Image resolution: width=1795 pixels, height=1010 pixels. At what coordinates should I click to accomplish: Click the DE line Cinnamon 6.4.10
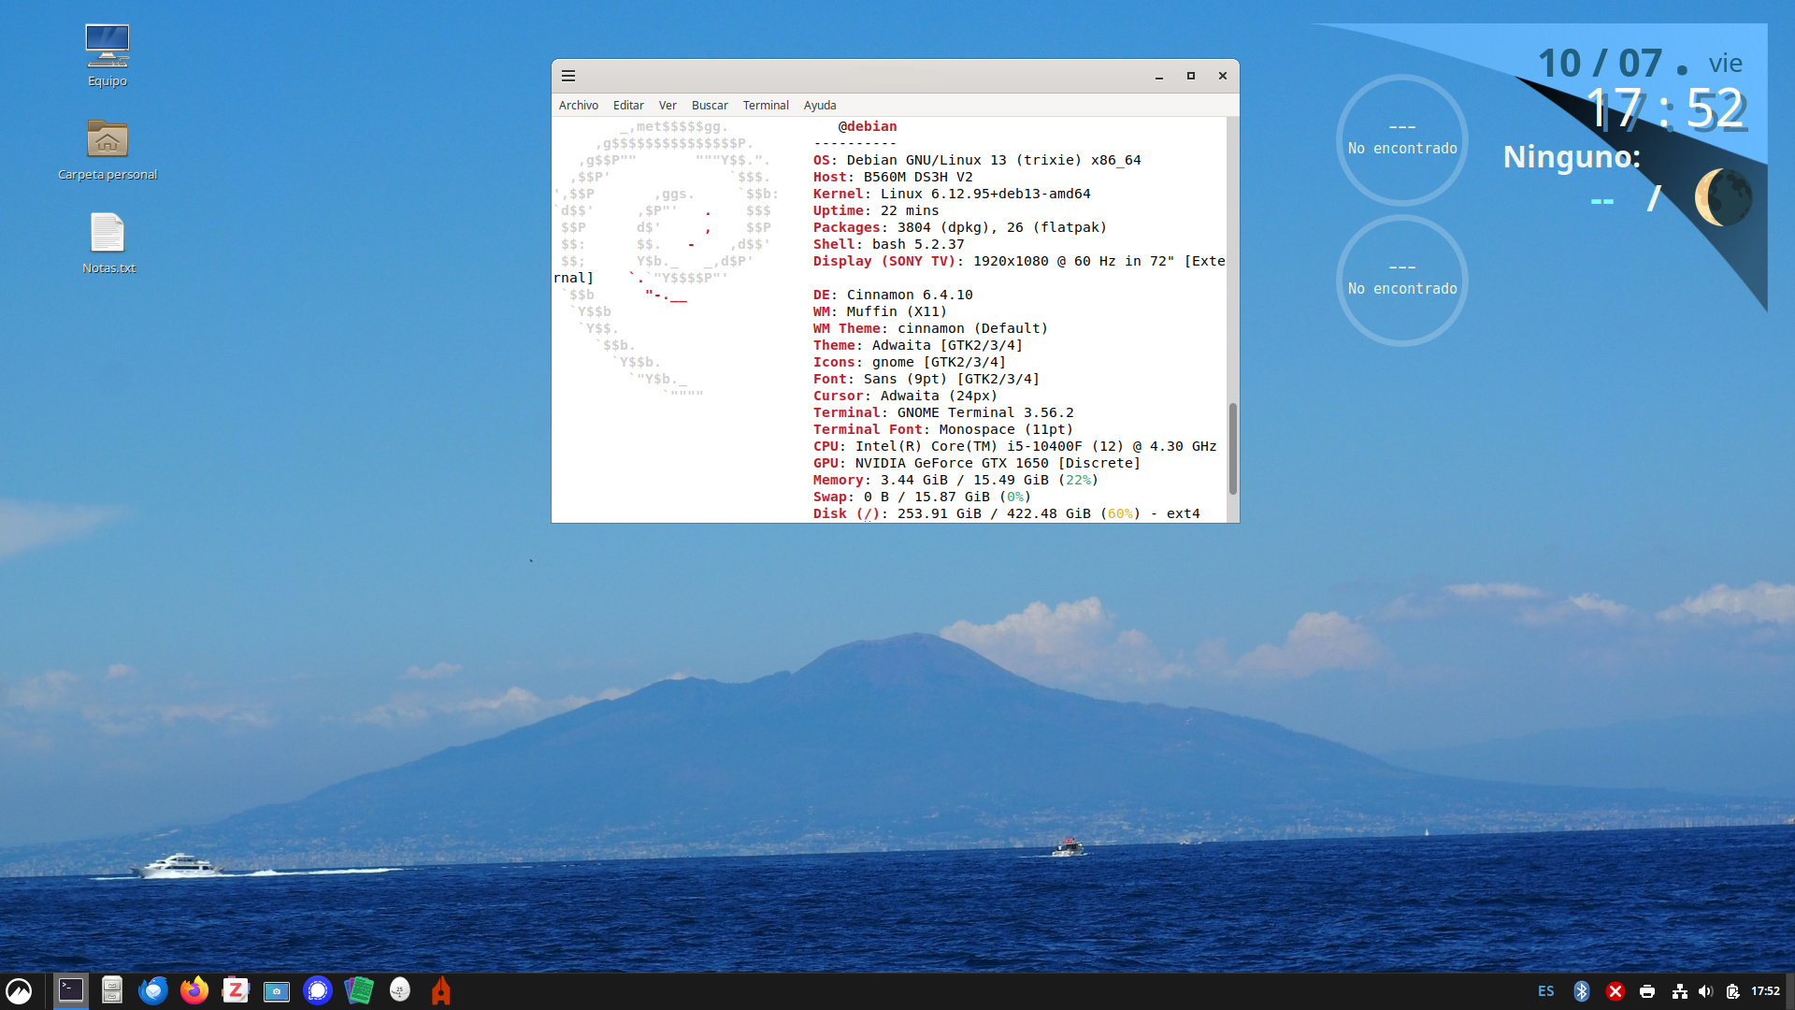point(893,296)
